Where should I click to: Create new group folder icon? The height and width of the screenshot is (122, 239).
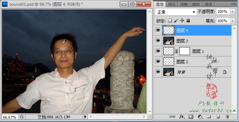pos(209,117)
